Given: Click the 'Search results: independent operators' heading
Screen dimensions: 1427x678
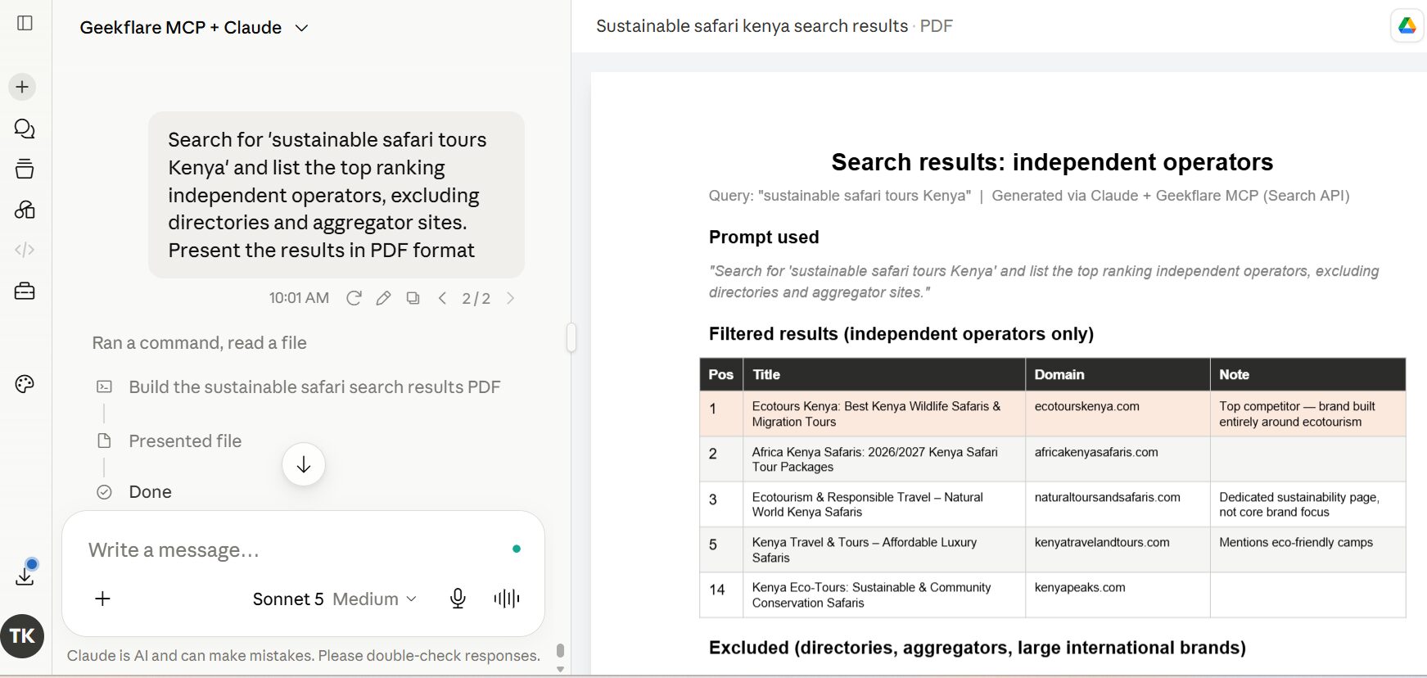Looking at the screenshot, I should click(x=1052, y=162).
